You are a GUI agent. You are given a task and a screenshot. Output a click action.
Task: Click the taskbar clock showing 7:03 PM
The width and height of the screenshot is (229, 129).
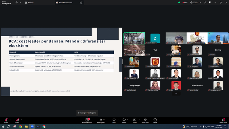pos(219,126)
